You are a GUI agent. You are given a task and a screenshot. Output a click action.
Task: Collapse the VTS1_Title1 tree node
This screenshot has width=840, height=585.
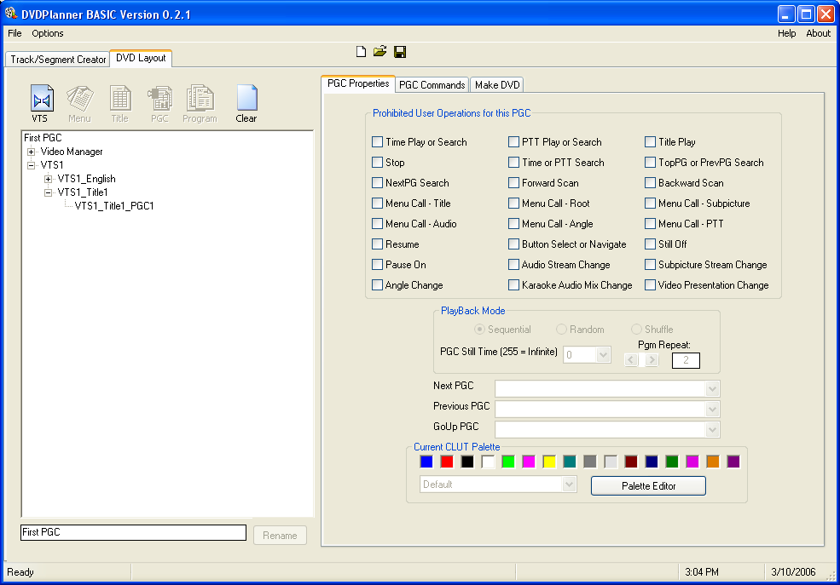[x=49, y=192]
